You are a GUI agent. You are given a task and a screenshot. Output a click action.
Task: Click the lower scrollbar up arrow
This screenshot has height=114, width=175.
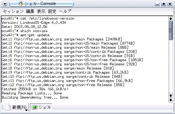[x=171, y=96]
